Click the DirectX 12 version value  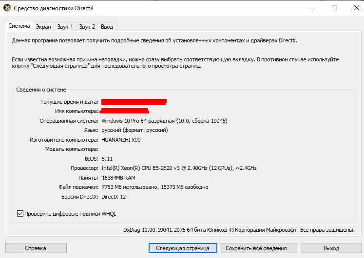coord(114,197)
